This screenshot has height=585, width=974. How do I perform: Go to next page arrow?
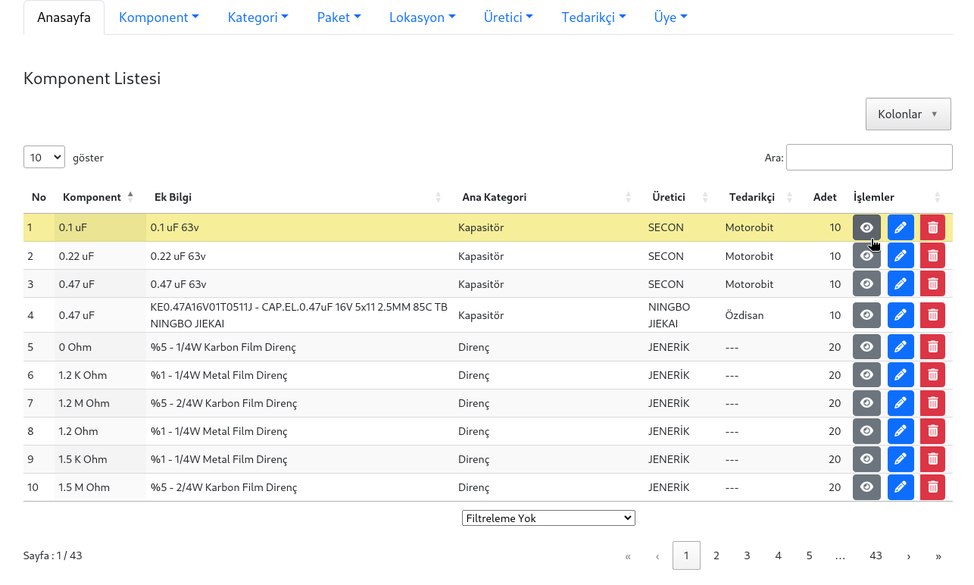point(908,555)
